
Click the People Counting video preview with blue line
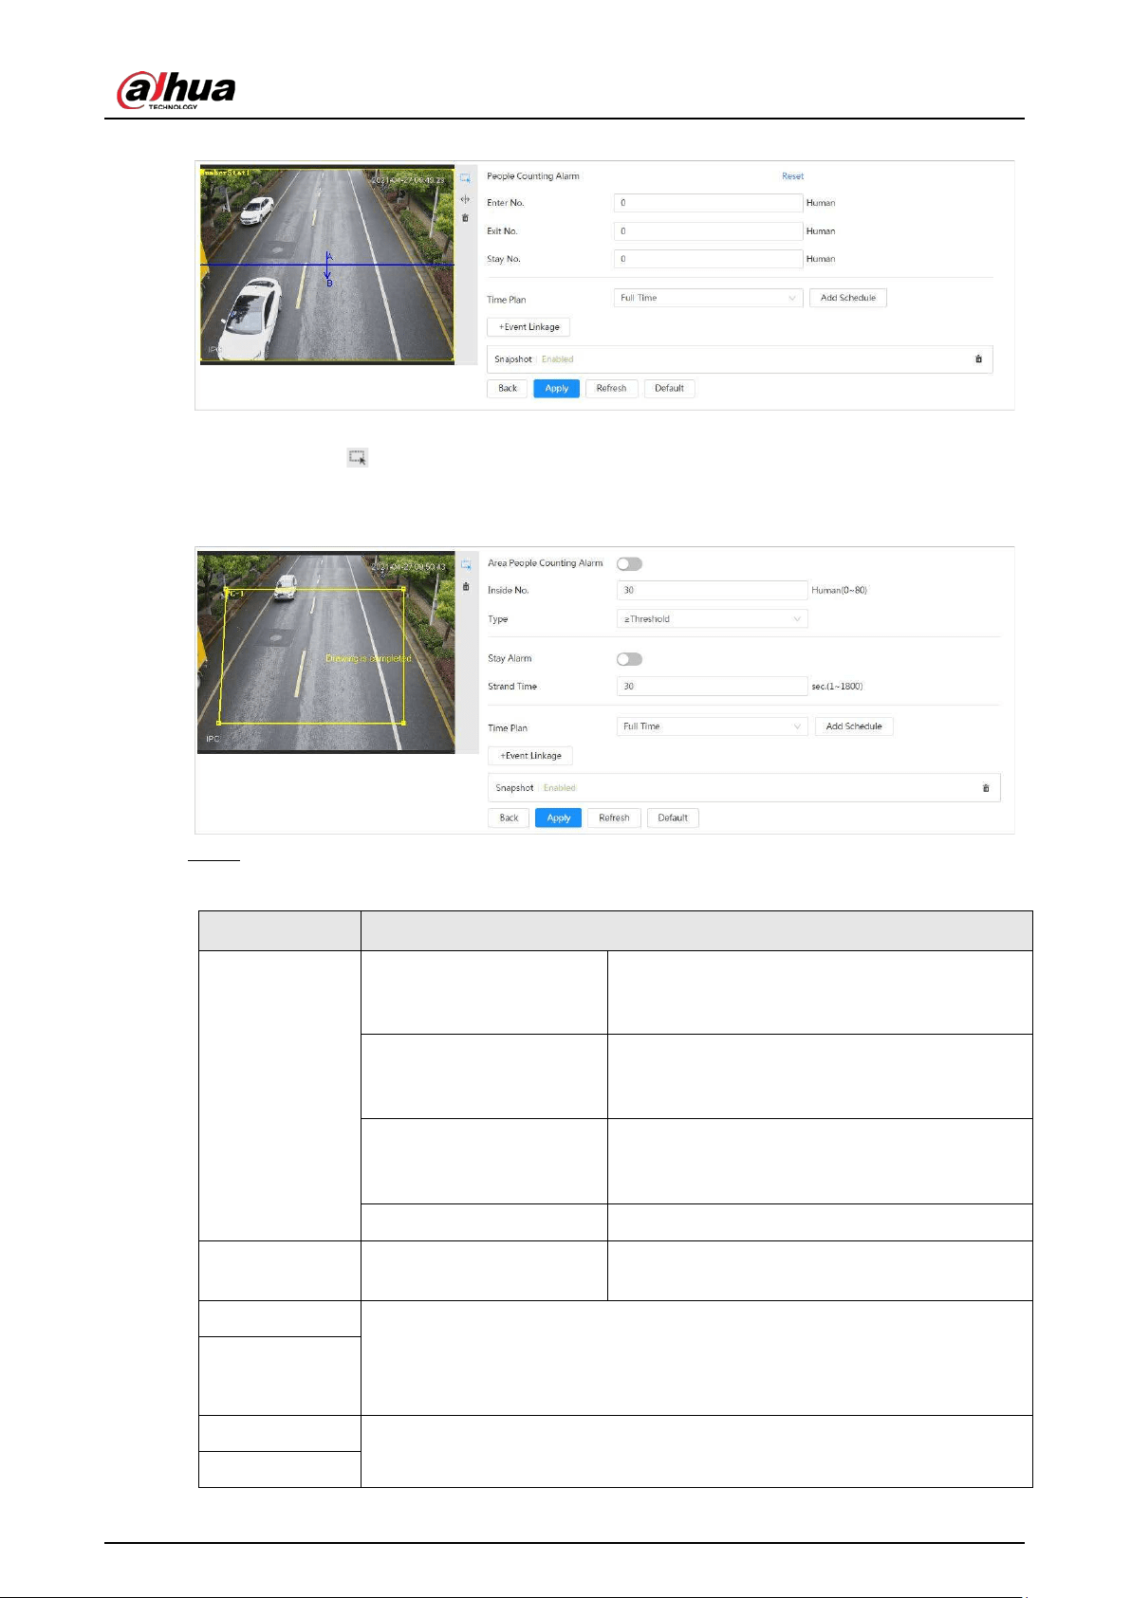(326, 266)
